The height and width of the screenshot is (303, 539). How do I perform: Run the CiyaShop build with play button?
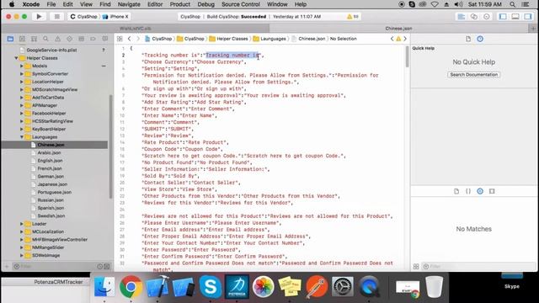coord(39,17)
